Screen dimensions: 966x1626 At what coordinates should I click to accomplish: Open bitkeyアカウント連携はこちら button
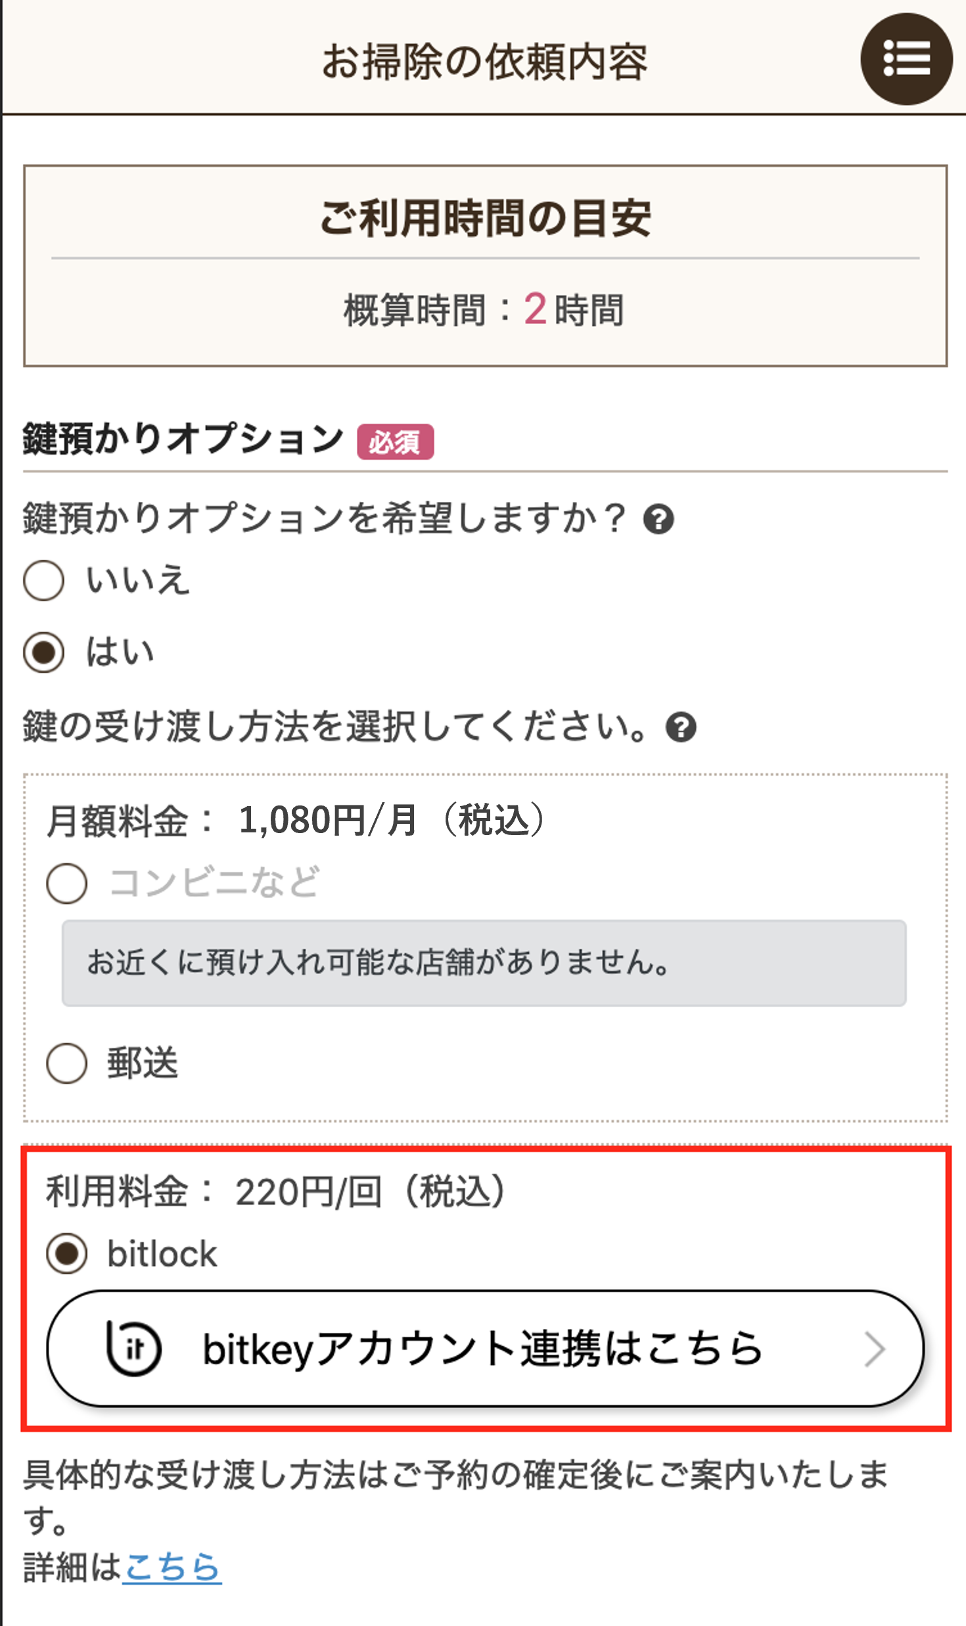[486, 1349]
